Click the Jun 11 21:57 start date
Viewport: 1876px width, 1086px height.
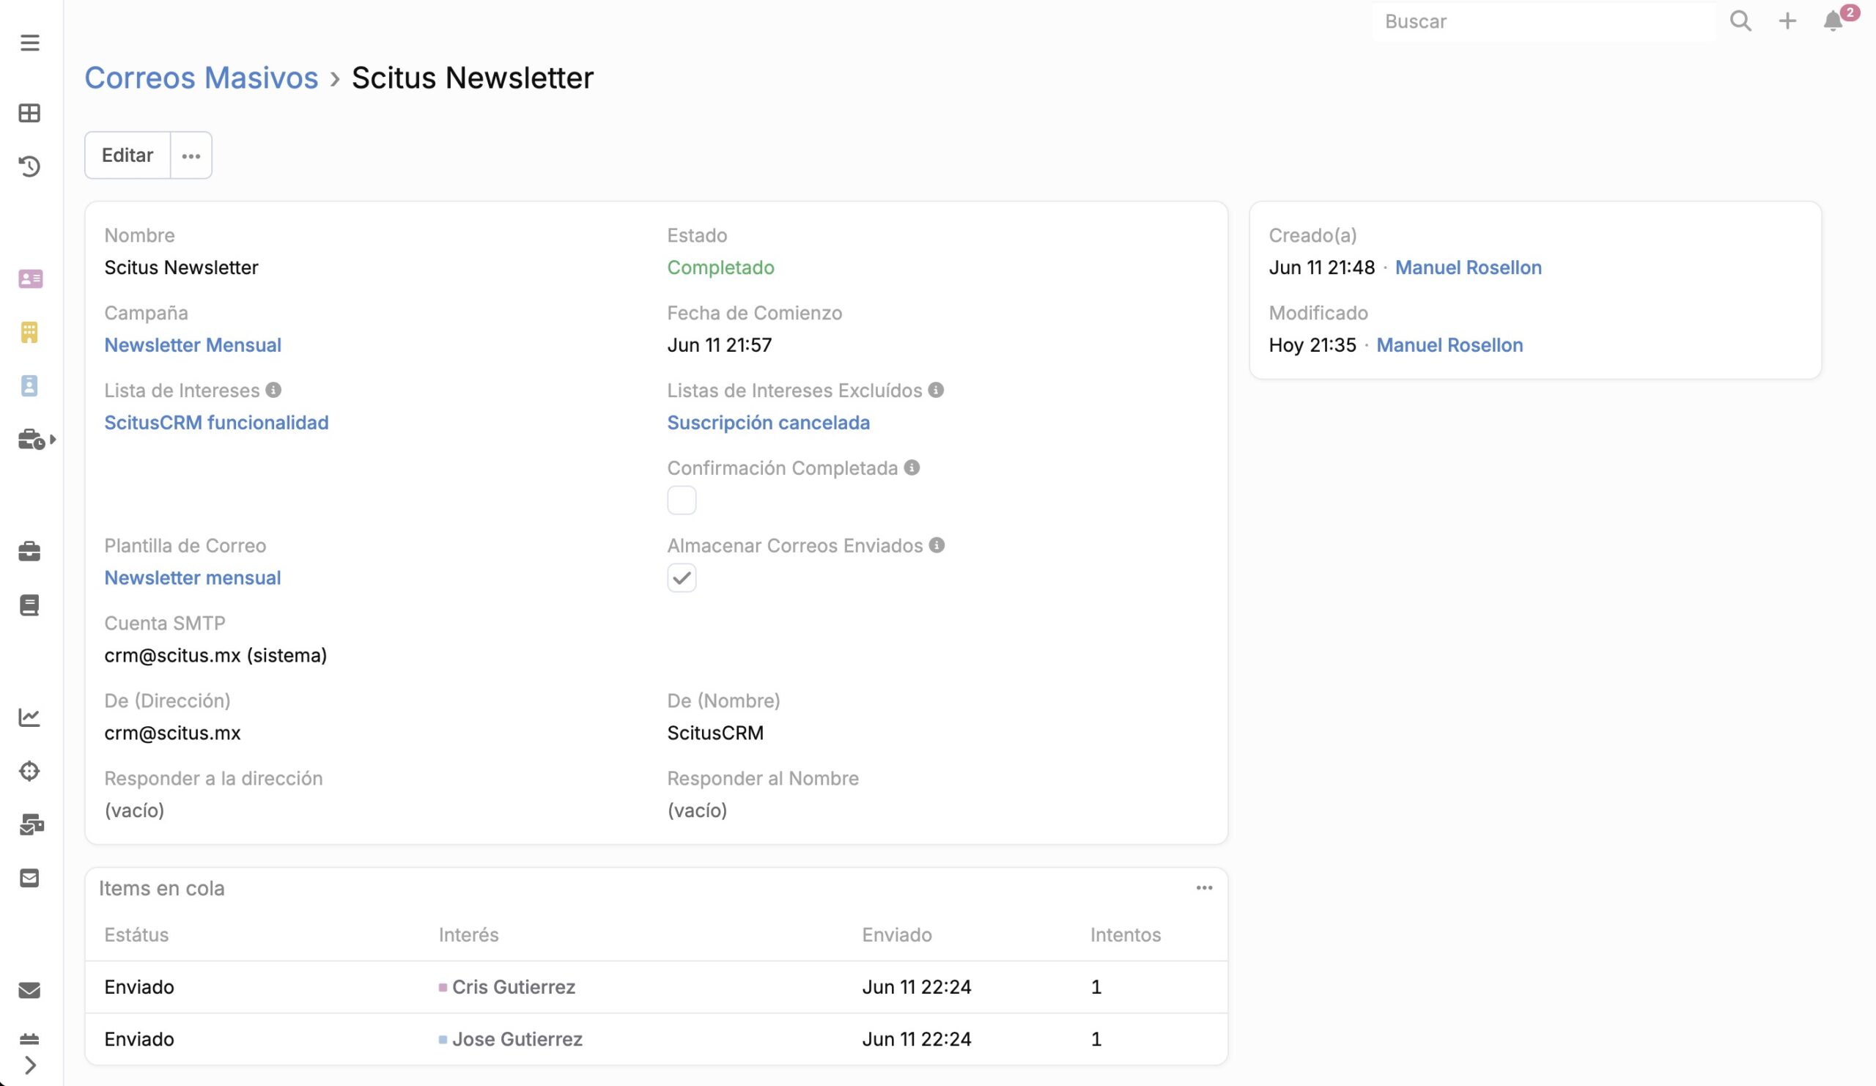(x=719, y=344)
